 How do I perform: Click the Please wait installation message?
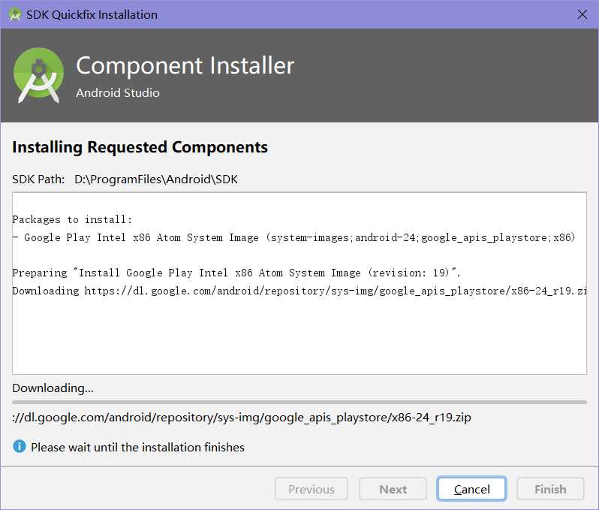137,447
